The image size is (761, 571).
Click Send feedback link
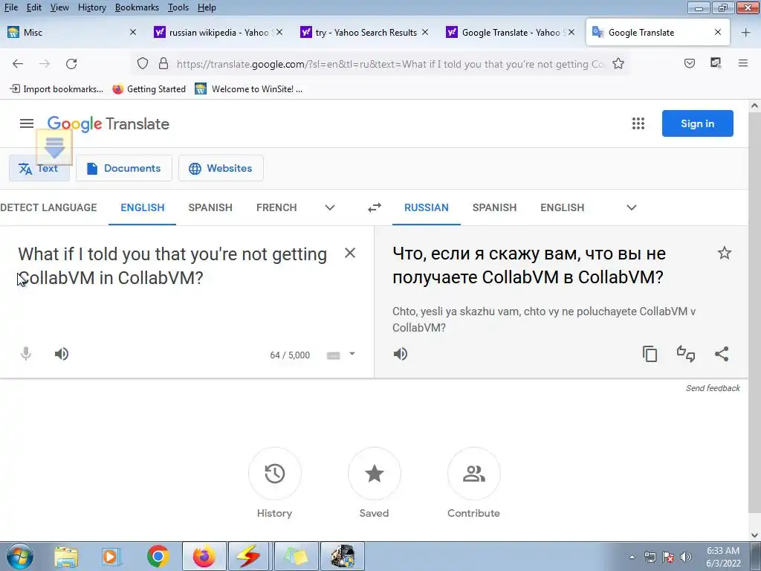click(713, 388)
